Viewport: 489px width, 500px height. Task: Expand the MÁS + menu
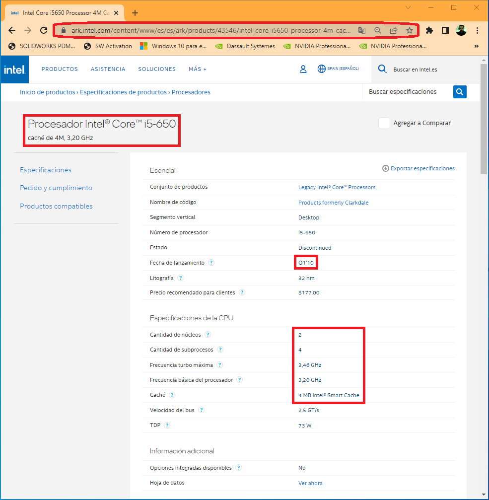click(x=198, y=69)
